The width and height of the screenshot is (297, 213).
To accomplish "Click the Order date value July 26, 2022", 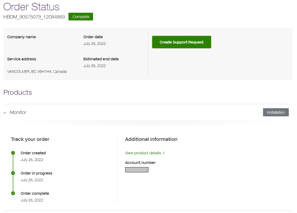I will (x=95, y=43).
